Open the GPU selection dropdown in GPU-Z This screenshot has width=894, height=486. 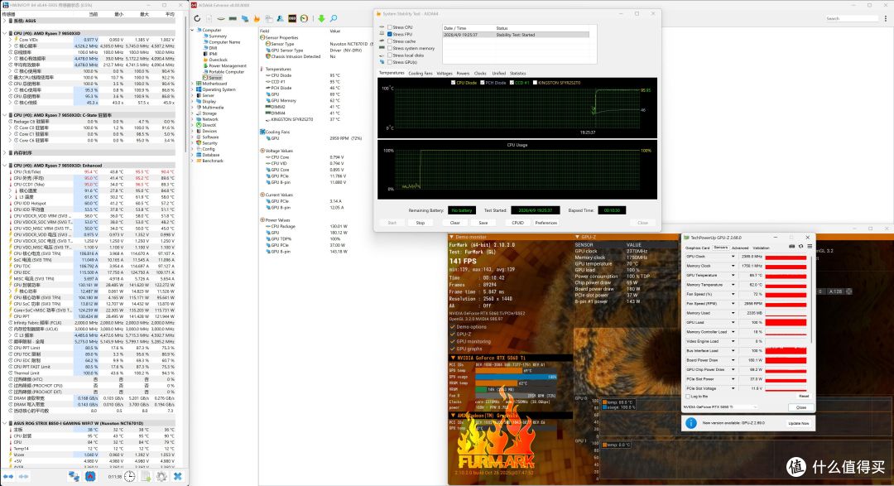point(721,407)
